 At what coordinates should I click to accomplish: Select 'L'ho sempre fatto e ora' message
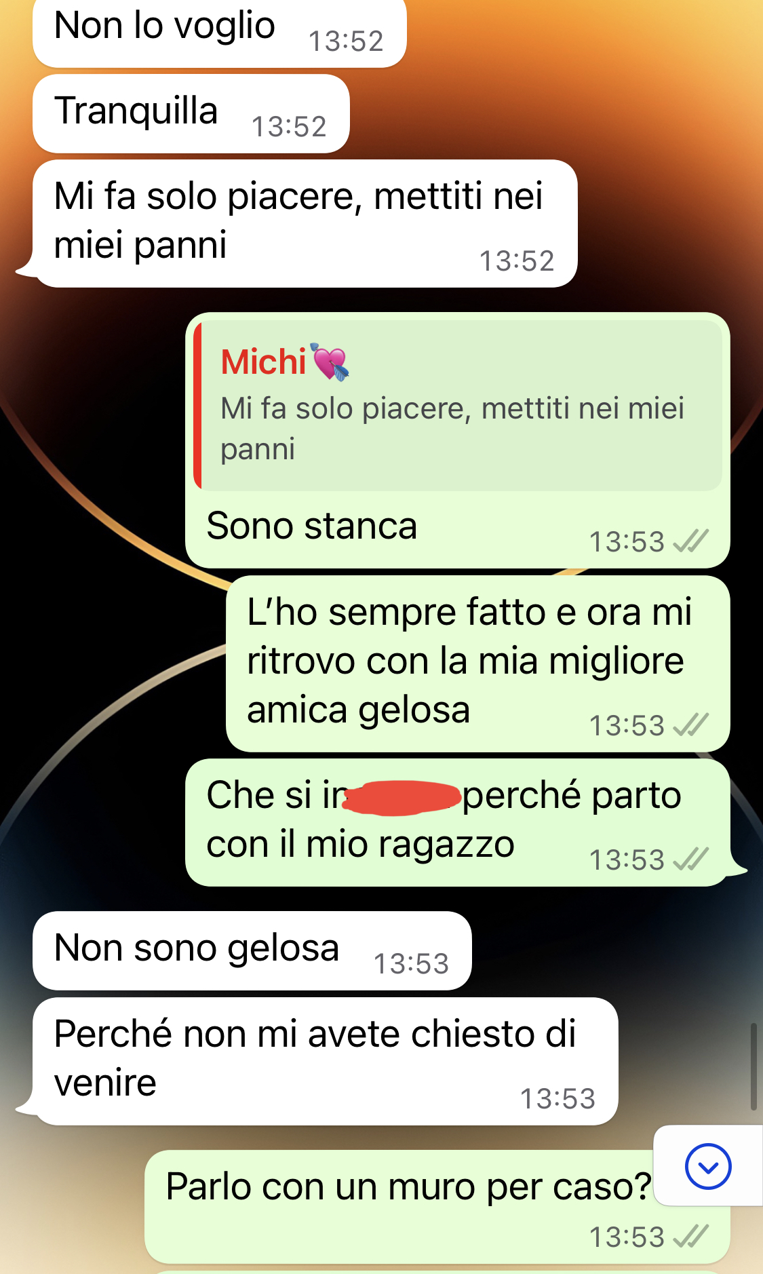(478, 663)
